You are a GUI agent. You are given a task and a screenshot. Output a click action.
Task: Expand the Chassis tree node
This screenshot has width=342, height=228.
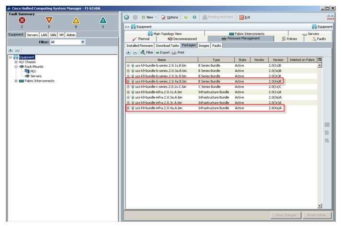tap(16, 62)
